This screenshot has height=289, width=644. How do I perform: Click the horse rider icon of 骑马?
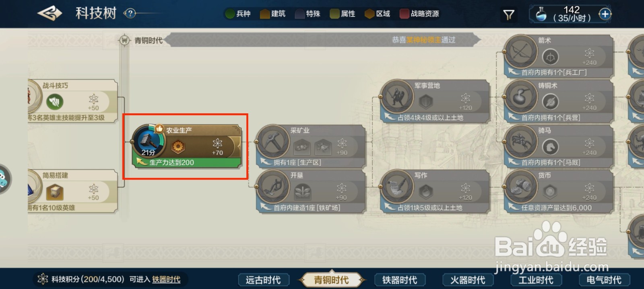(521, 141)
